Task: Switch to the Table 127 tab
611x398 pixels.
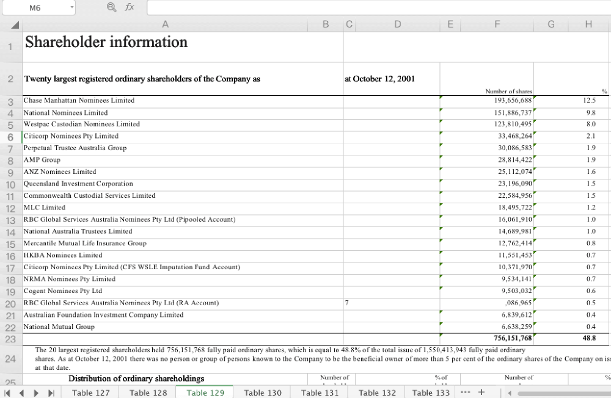Action: click(x=91, y=393)
